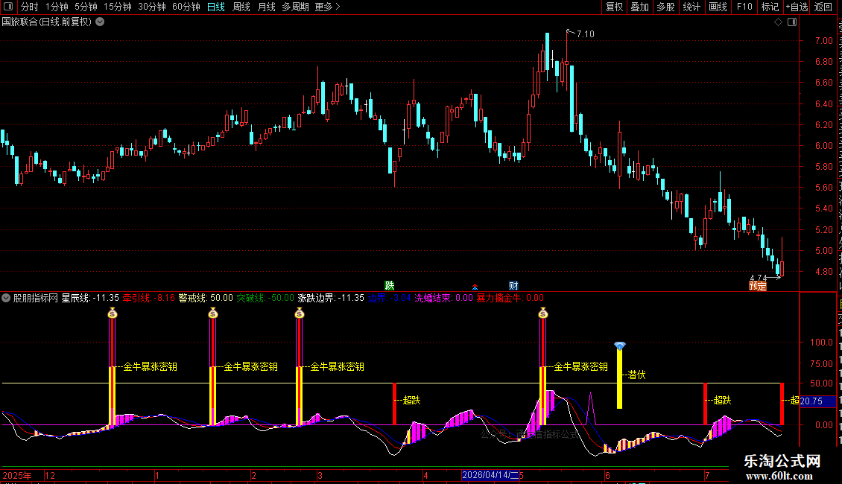Click the 20.75 axis value box
842x484 pixels.
(x=817, y=401)
